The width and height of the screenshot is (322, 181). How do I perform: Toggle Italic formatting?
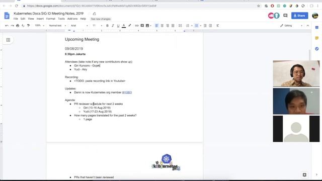pyautogui.click(x=113, y=26)
